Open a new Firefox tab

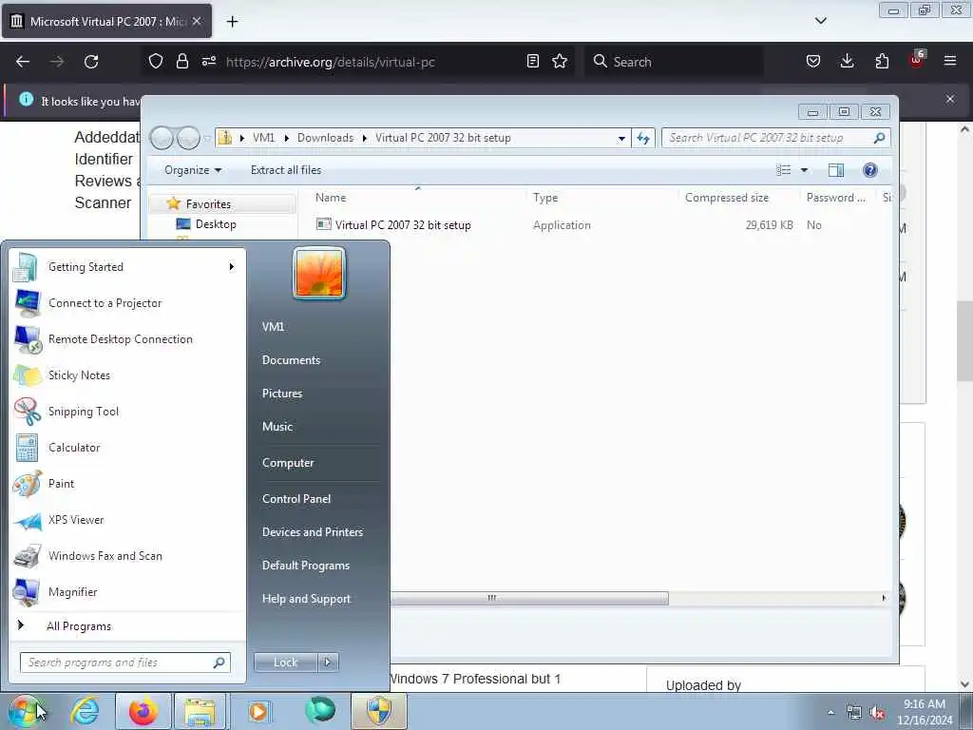coord(232,22)
